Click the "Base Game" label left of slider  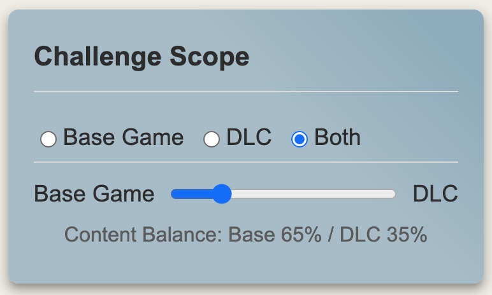94,194
